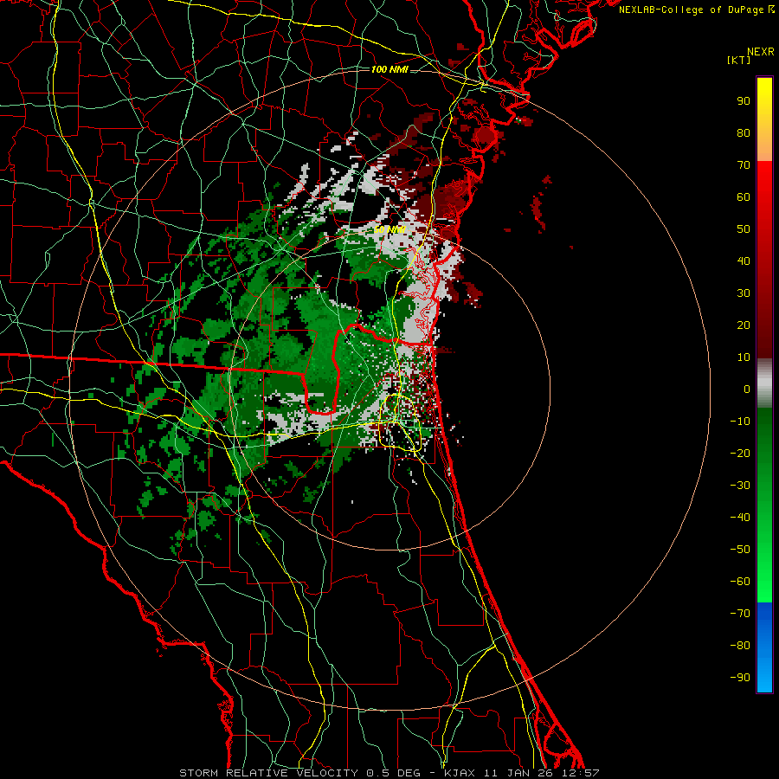Viewport: 779px width, 779px height.
Task: Click the positive 20 scale label
Action: 744,325
